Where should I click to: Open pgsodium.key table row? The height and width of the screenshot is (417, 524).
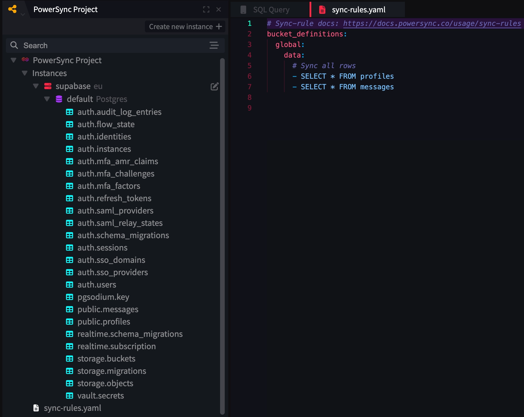point(97,297)
